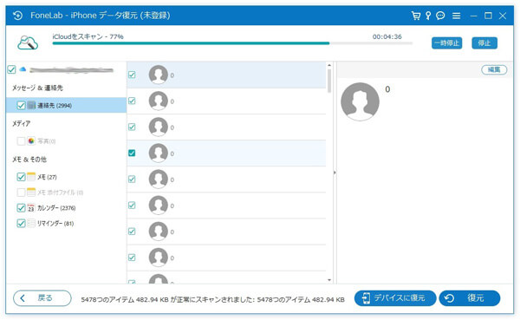
Task: Select カレンダー (2376) category
Action: click(56, 208)
